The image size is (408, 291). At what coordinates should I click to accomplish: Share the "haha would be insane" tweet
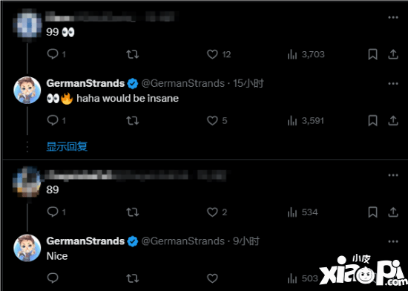click(x=393, y=120)
